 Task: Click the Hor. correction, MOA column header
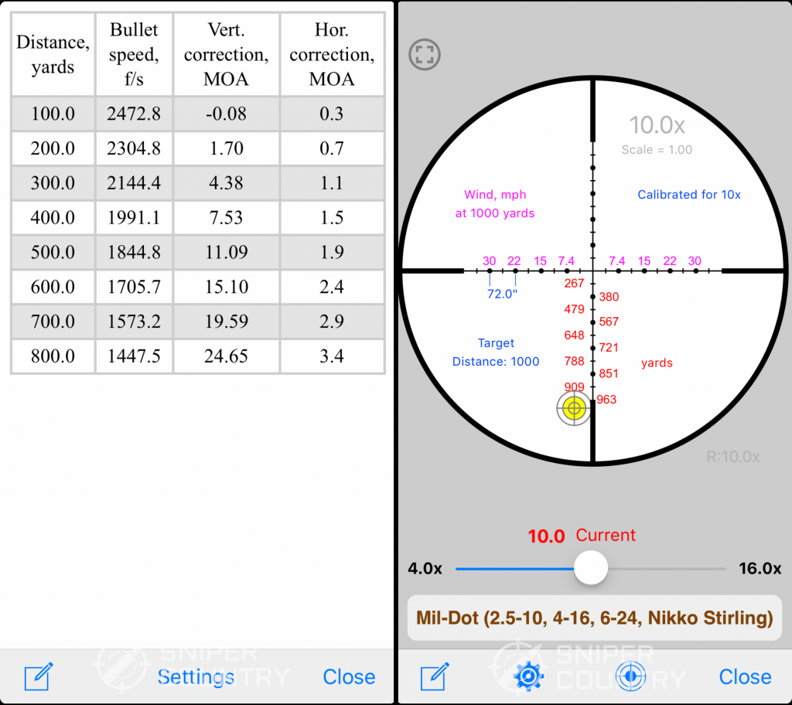pyautogui.click(x=332, y=55)
